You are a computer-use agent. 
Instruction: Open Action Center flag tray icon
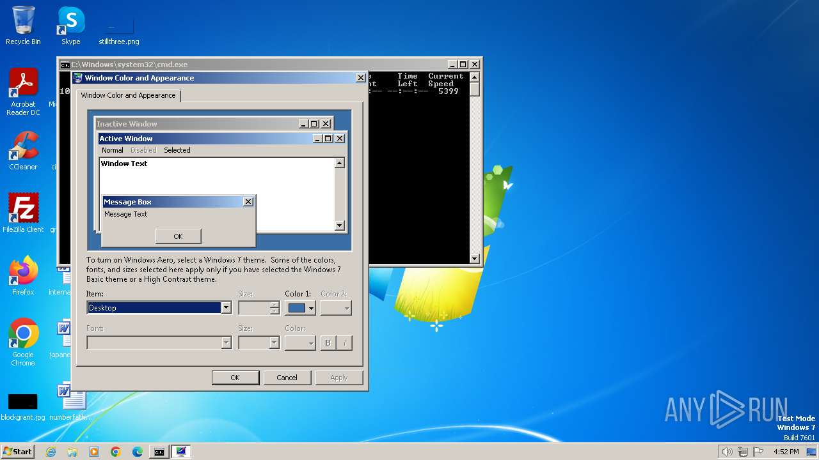pos(759,452)
